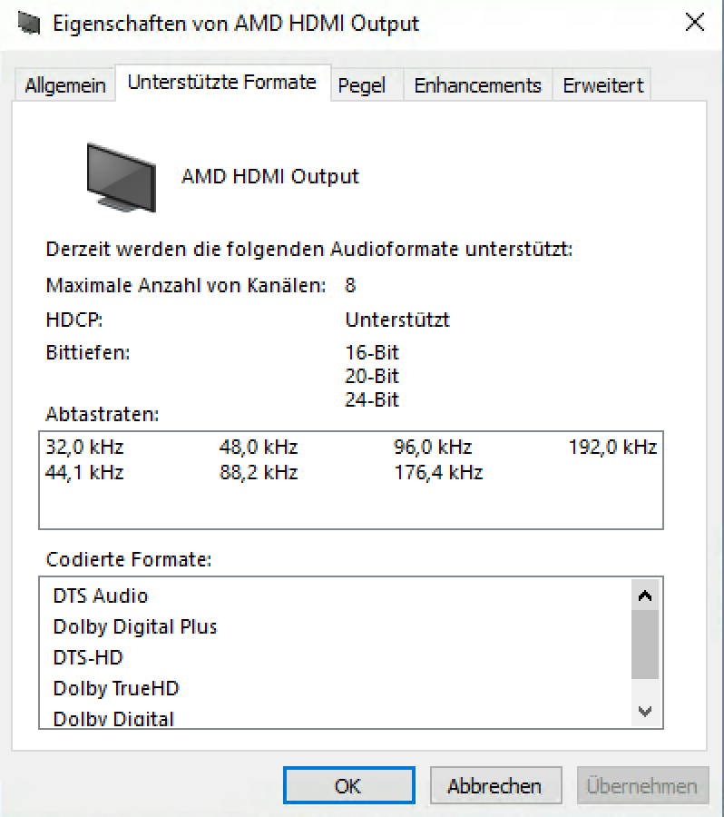Image resolution: width=724 pixels, height=817 pixels.
Task: Click the 192,0 kHz sample rate
Action: coord(612,447)
